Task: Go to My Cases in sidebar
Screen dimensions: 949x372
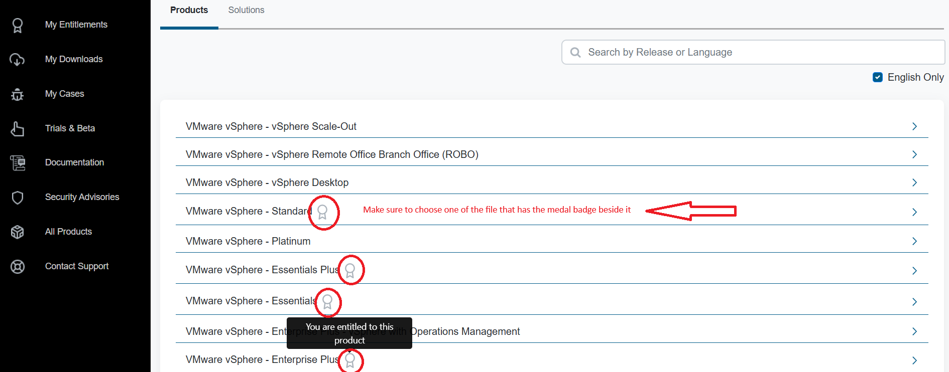Action: click(x=65, y=94)
